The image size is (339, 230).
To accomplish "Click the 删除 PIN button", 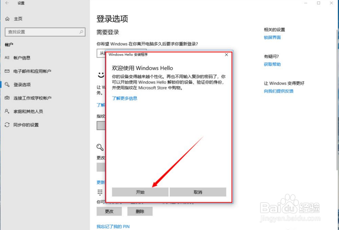I will click(x=140, y=211).
